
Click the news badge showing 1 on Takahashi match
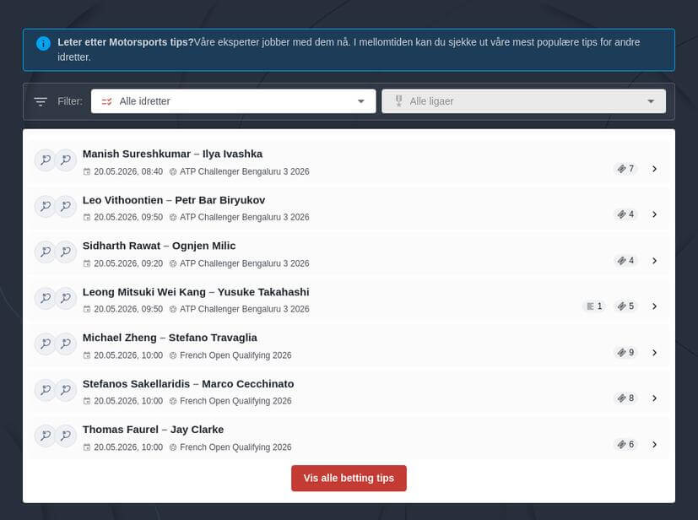(594, 306)
